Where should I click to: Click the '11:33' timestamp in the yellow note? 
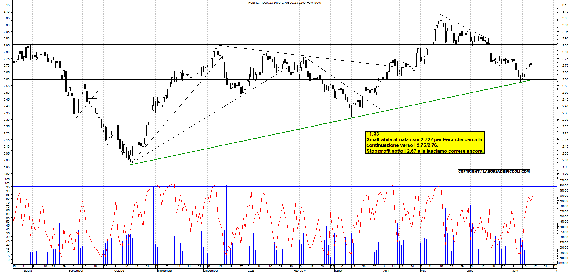coord(373,134)
